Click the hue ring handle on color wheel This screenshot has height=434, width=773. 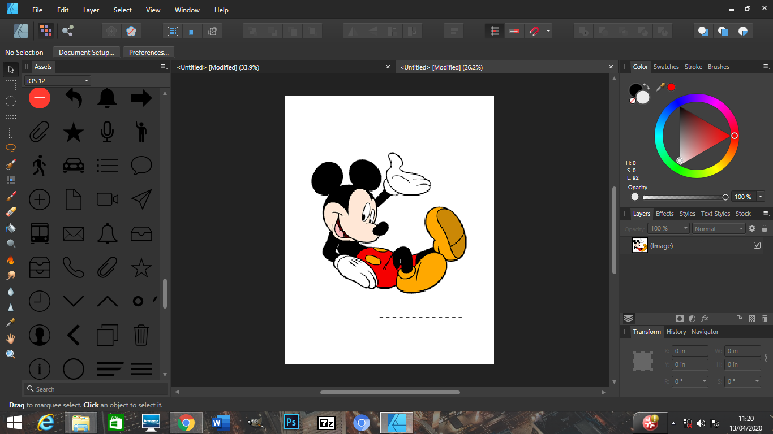pyautogui.click(x=735, y=136)
